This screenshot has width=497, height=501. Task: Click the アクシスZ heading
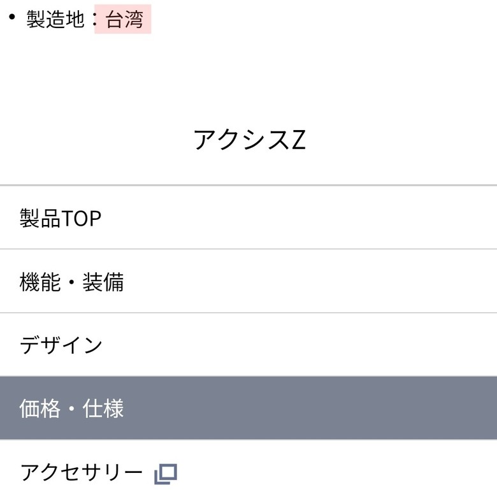tap(249, 140)
